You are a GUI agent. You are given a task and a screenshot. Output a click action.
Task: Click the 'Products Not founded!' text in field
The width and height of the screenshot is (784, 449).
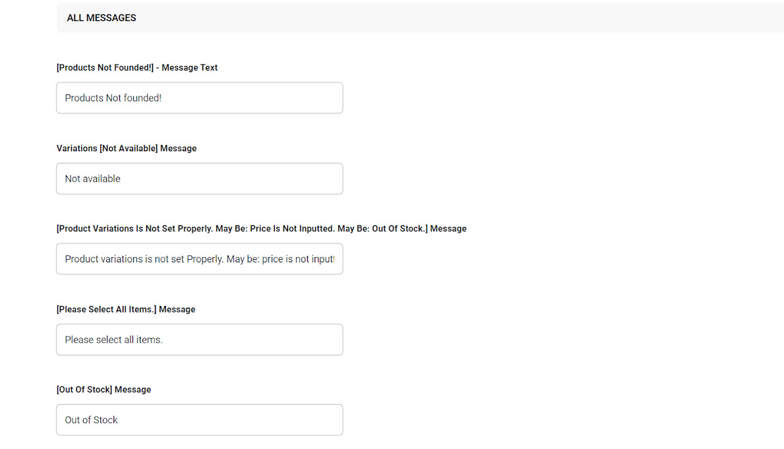[x=113, y=98]
